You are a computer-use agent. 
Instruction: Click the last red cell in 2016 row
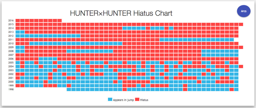[x=60, y=20]
